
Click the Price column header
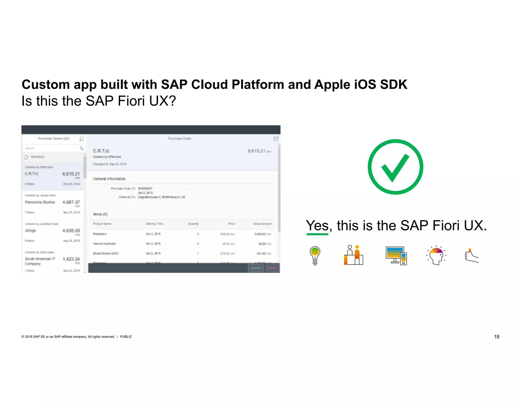tap(231, 224)
